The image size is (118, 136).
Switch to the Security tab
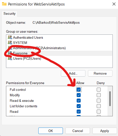coord(10,14)
